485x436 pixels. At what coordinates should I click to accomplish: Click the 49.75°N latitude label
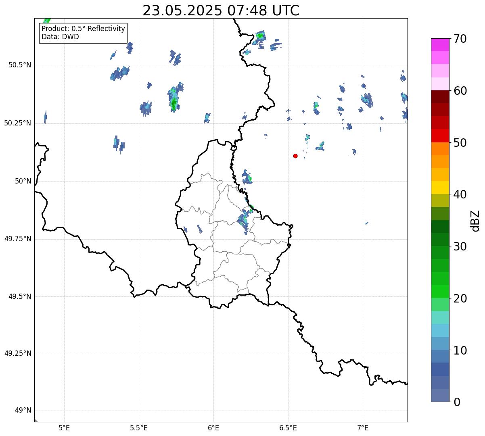[x=17, y=239]
